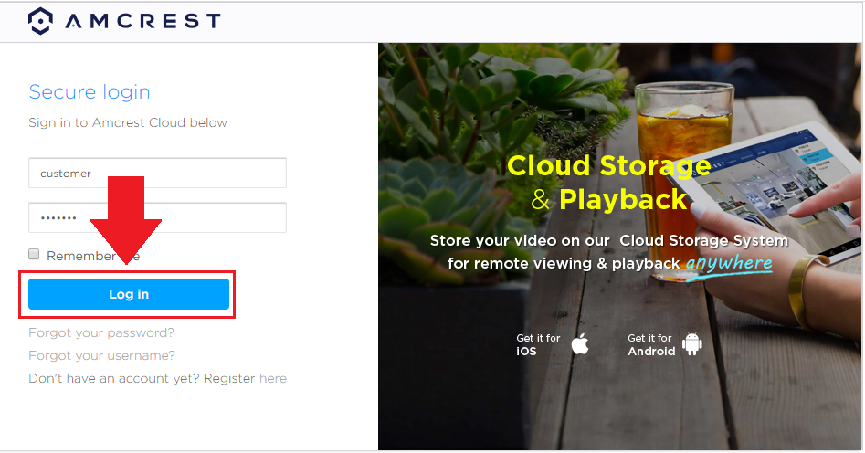Click the handwritten anywhere word in banner
The width and height of the screenshot is (865, 453).
point(729,263)
